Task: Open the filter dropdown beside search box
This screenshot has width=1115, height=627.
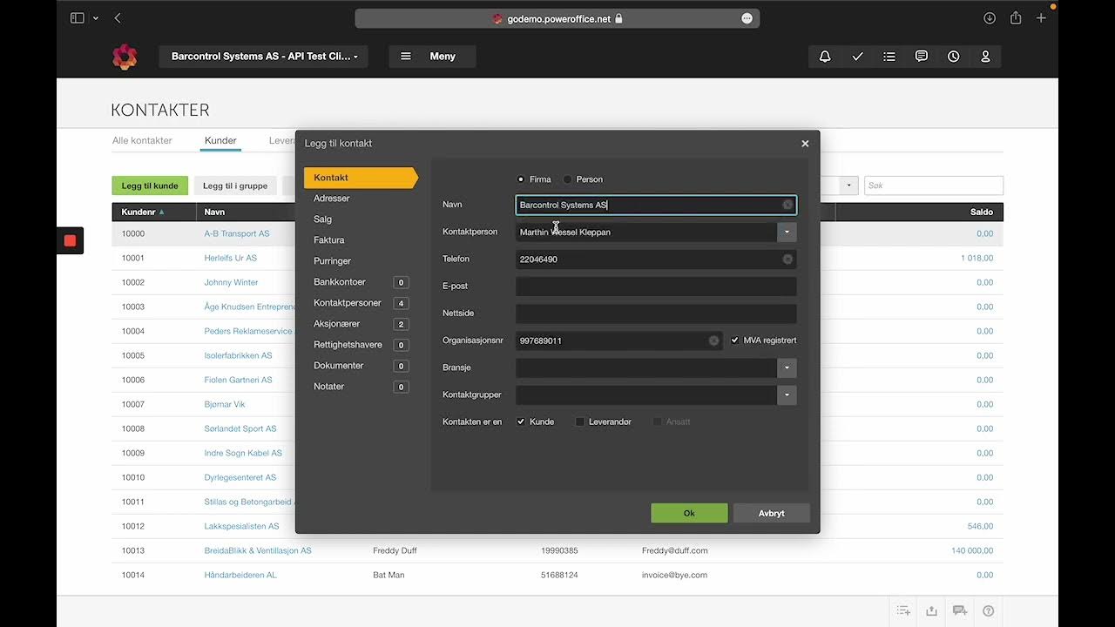Action: 849,185
